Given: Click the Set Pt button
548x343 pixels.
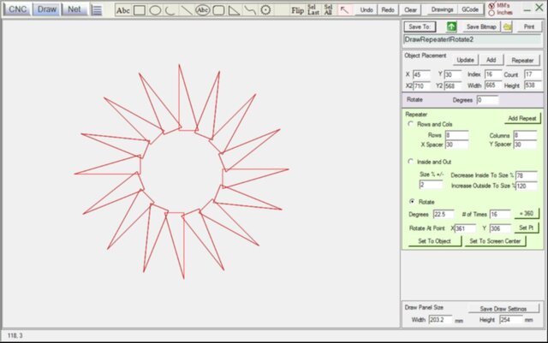Looking at the screenshot, I should tap(527, 228).
